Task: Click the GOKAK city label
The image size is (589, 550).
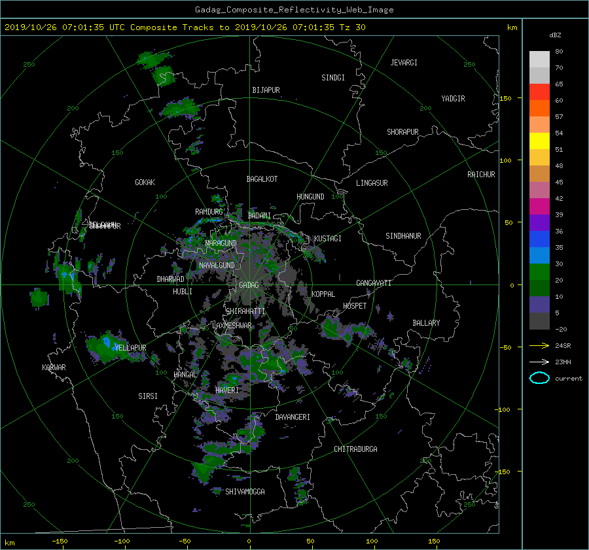Action: point(145,182)
